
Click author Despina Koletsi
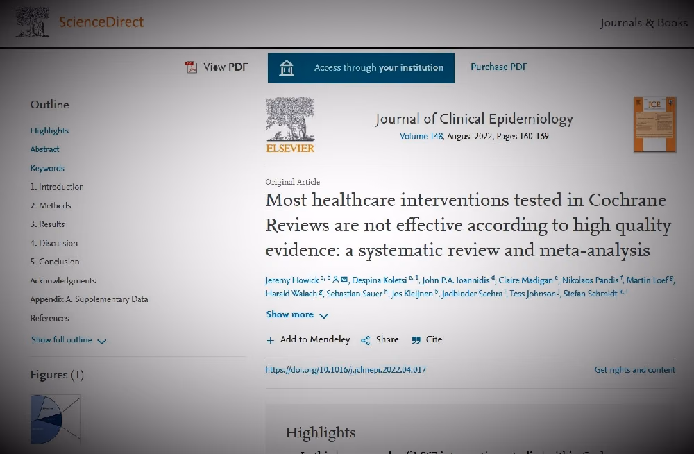(x=380, y=280)
